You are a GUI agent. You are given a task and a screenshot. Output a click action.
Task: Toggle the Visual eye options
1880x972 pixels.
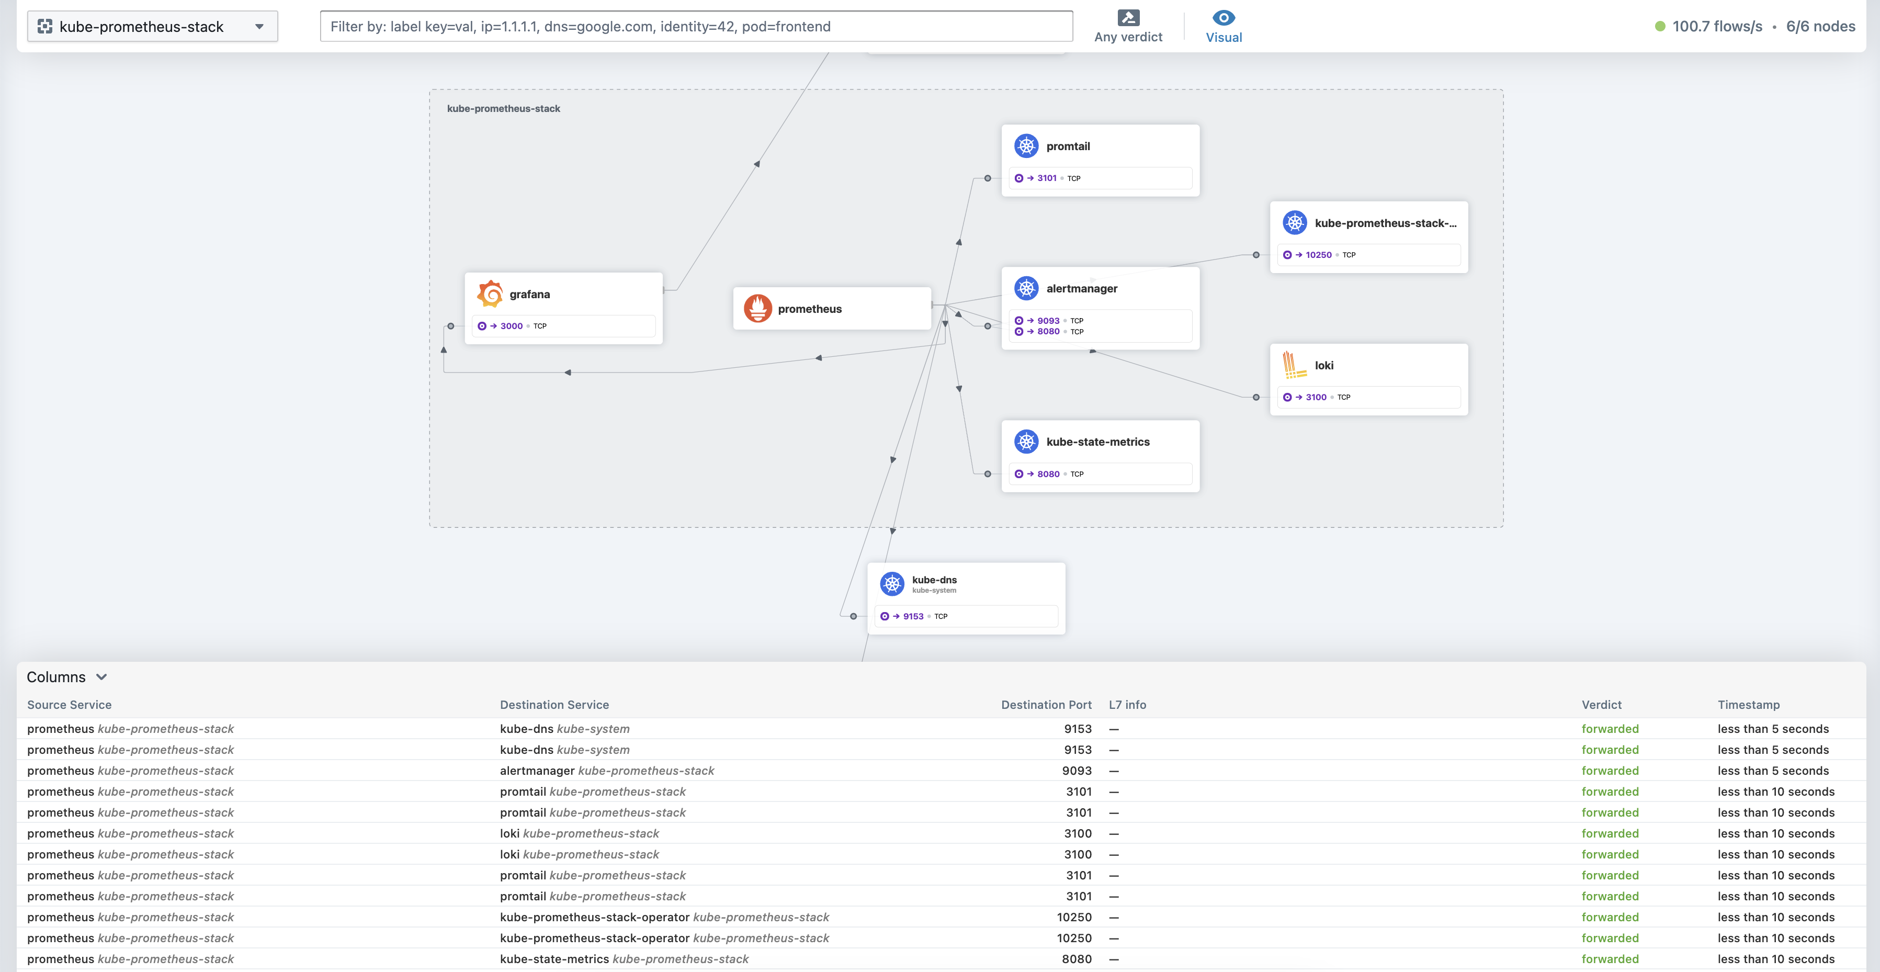point(1224,26)
